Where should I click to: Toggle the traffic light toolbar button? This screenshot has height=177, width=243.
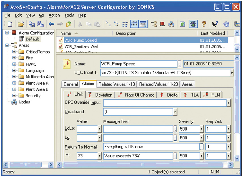pos(193,24)
